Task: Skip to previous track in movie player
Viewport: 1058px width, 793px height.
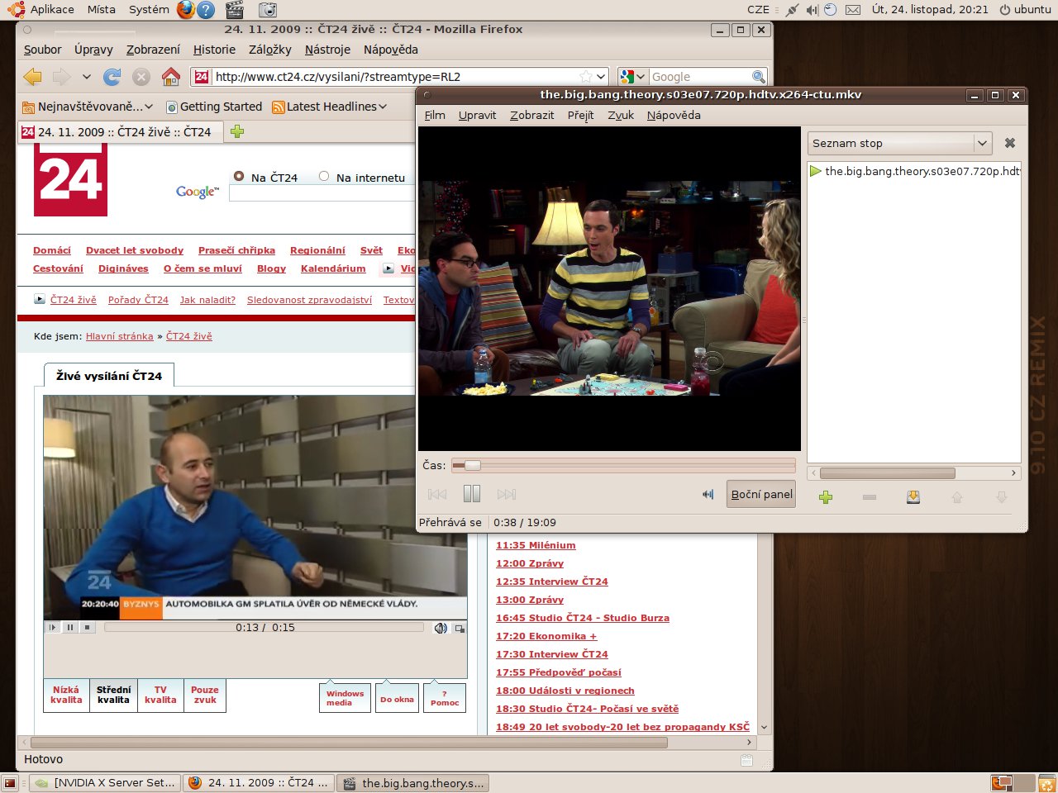Action: [x=437, y=494]
